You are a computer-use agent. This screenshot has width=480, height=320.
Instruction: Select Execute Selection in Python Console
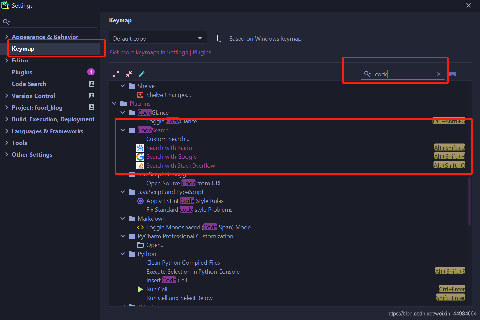click(x=193, y=272)
